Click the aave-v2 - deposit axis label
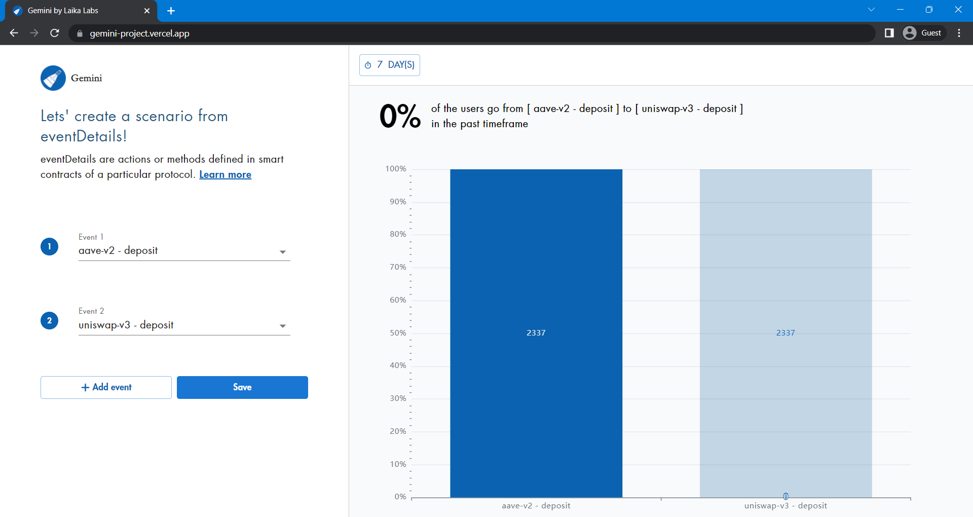 pyautogui.click(x=536, y=506)
